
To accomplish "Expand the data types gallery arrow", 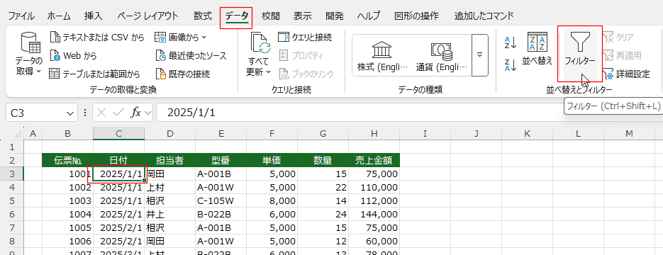I will 479,55.
